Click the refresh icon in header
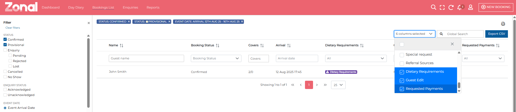This screenshot has width=516, height=112. [451, 7]
